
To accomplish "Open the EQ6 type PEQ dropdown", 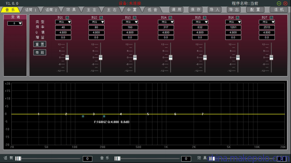I will coord(233,22).
